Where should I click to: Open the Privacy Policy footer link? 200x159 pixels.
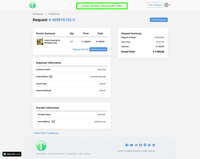tap(72, 154)
